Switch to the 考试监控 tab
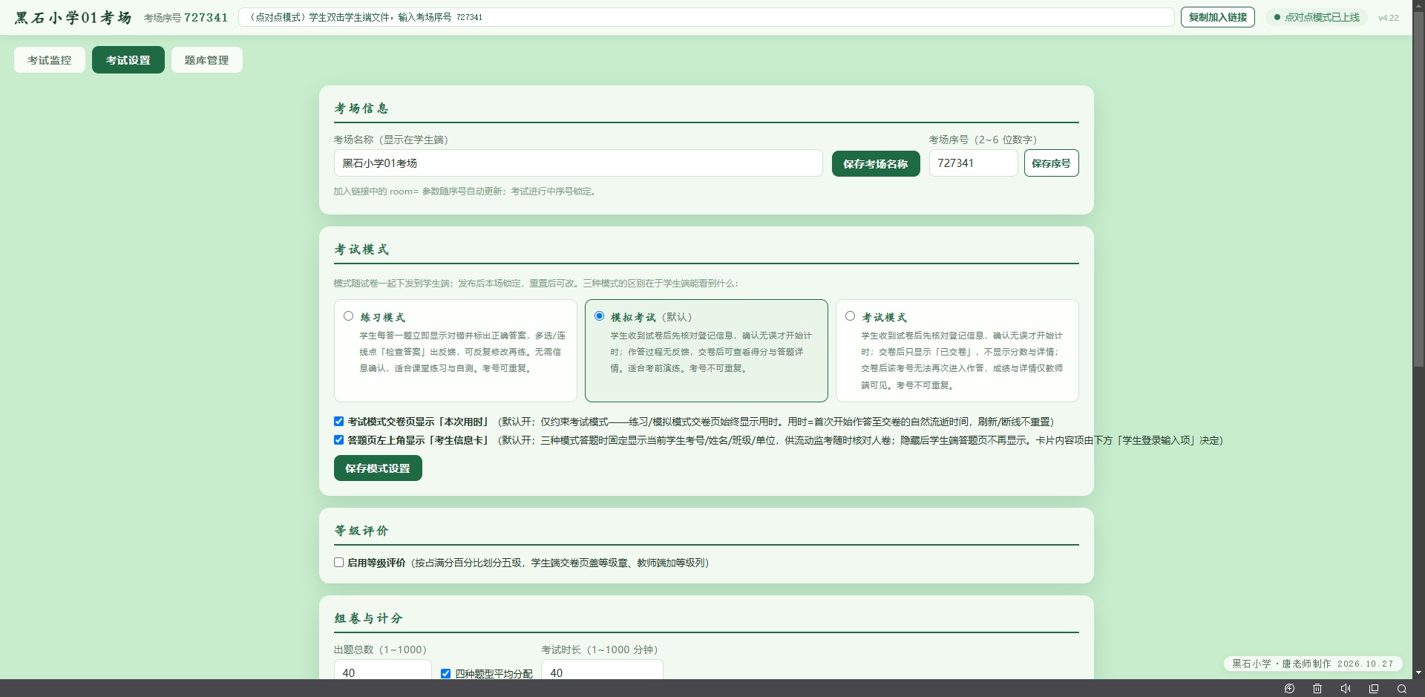The width and height of the screenshot is (1425, 697). coord(50,60)
